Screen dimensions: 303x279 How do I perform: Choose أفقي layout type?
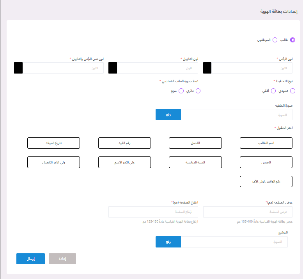(x=273, y=91)
